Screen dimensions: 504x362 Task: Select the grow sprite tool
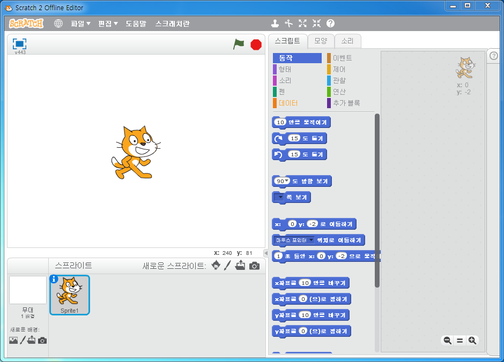pyautogui.click(x=302, y=24)
